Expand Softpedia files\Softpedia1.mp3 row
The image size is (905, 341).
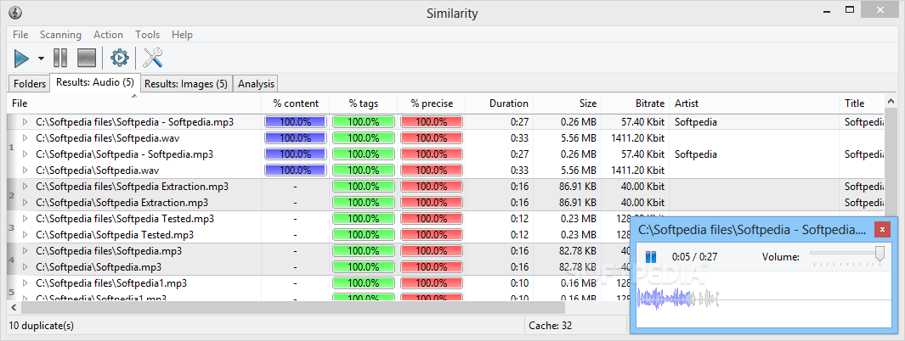tap(25, 283)
